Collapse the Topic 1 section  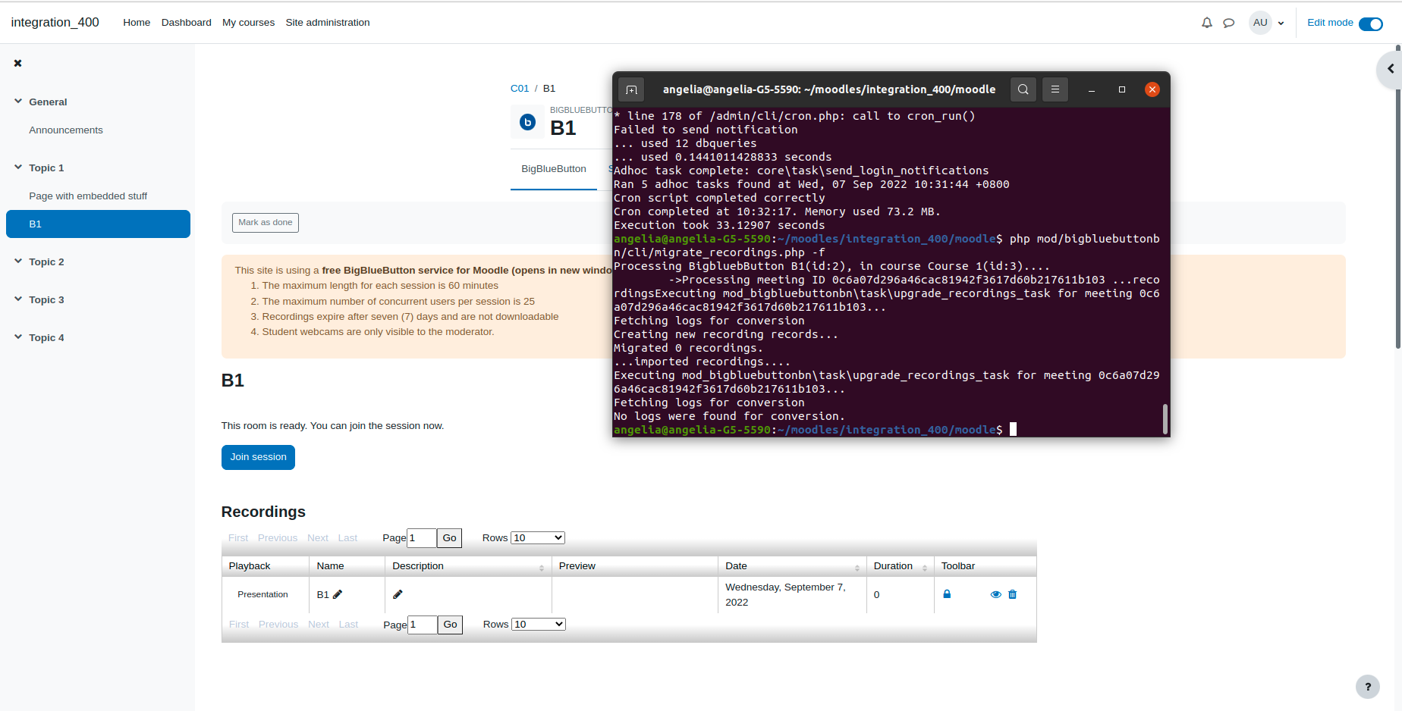(x=18, y=167)
